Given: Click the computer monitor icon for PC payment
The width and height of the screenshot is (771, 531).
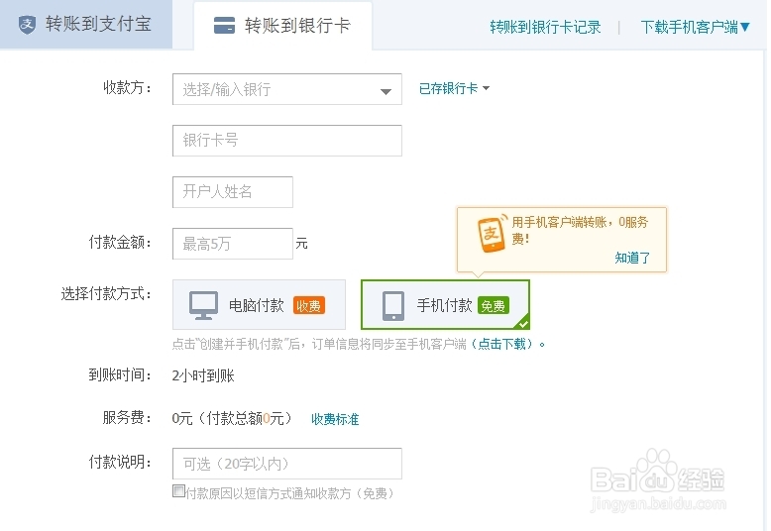Looking at the screenshot, I should pos(204,305).
